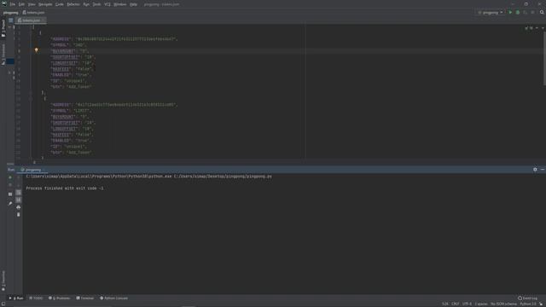This screenshot has height=307, width=546.
Task: Click the pingpong project breadcrumb
Action: click(10, 13)
